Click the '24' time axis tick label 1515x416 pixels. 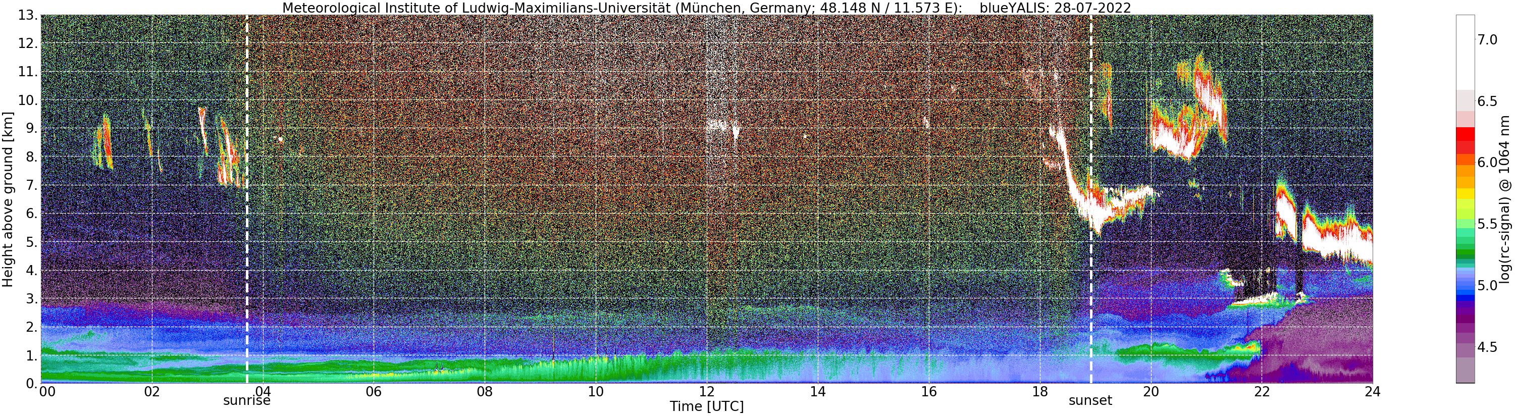[1373, 392]
